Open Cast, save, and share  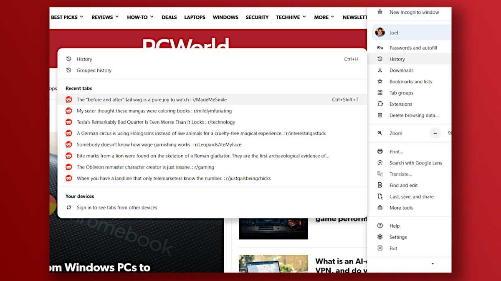point(412,196)
